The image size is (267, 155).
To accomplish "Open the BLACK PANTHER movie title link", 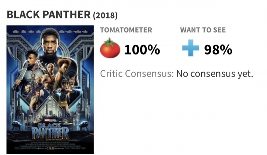I will (x=49, y=15).
